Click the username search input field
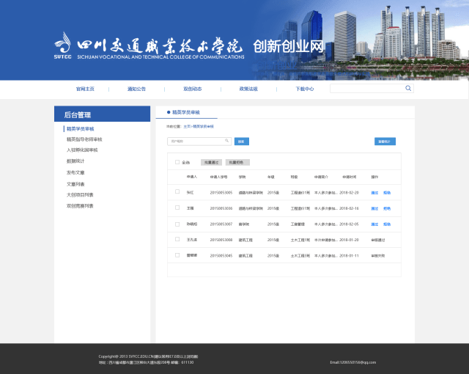The height and width of the screenshot is (374, 469). click(x=195, y=141)
